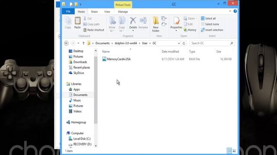Open the Help question mark icon
The image size is (277, 155).
pyautogui.click(x=235, y=11)
